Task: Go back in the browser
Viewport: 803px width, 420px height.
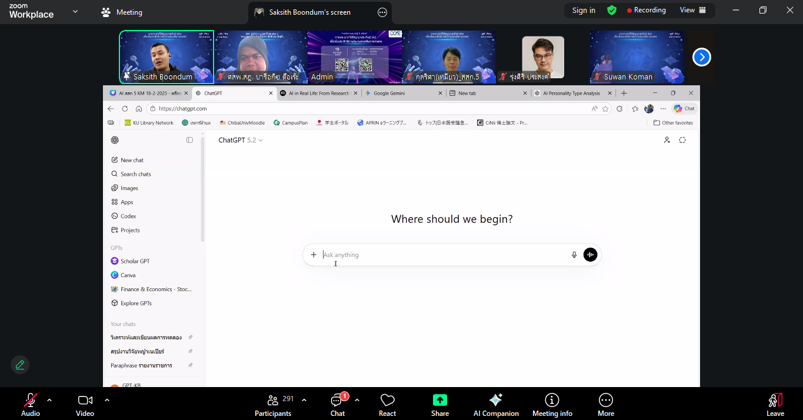Action: (111, 109)
